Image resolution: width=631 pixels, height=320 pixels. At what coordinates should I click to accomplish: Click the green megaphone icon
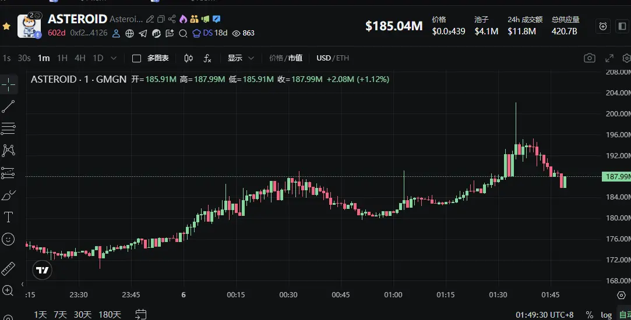[x=206, y=19]
